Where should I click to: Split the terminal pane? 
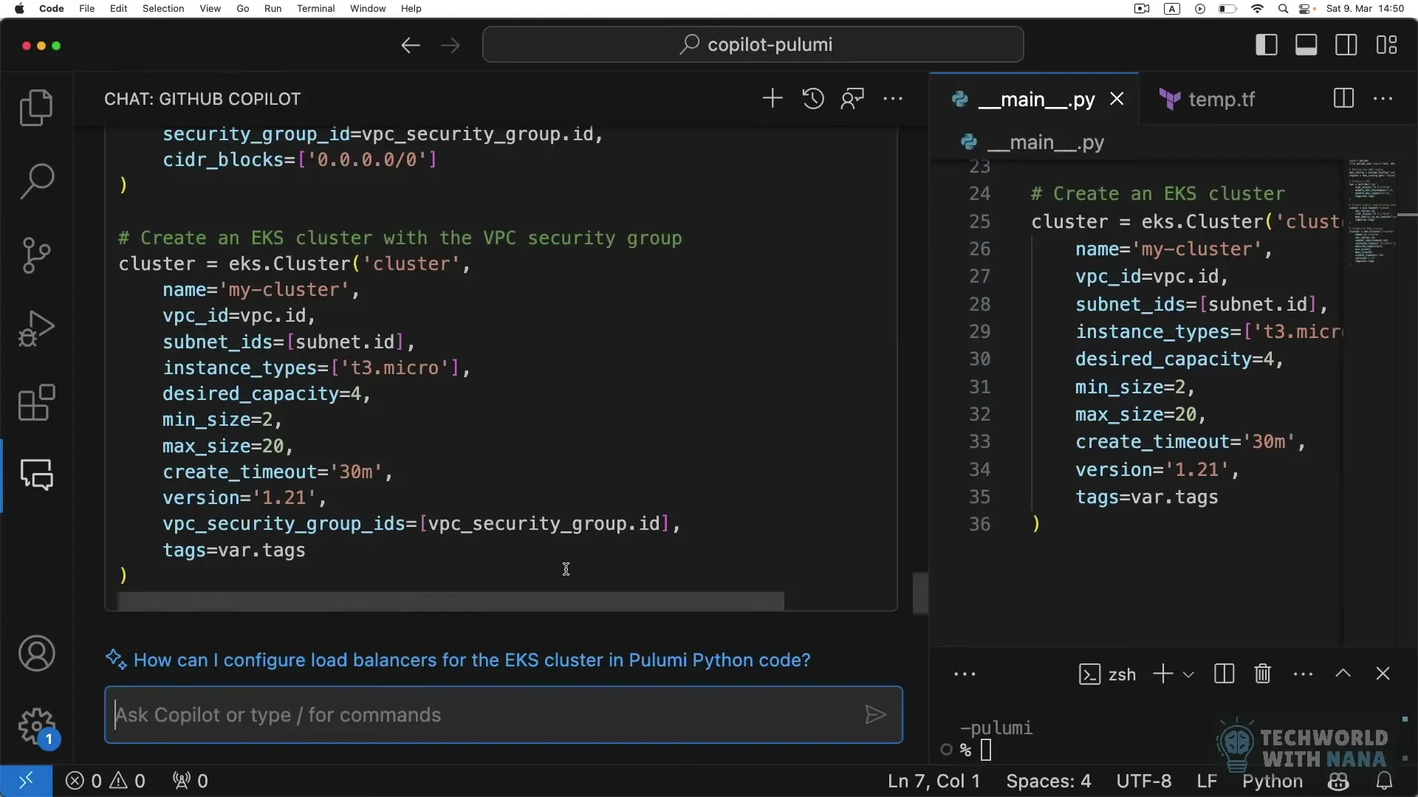point(1224,674)
